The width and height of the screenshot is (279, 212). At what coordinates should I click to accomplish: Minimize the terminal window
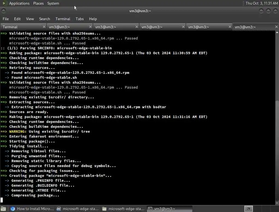coord(261,11)
